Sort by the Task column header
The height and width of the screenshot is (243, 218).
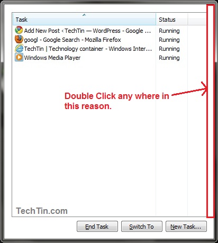click(x=84, y=20)
